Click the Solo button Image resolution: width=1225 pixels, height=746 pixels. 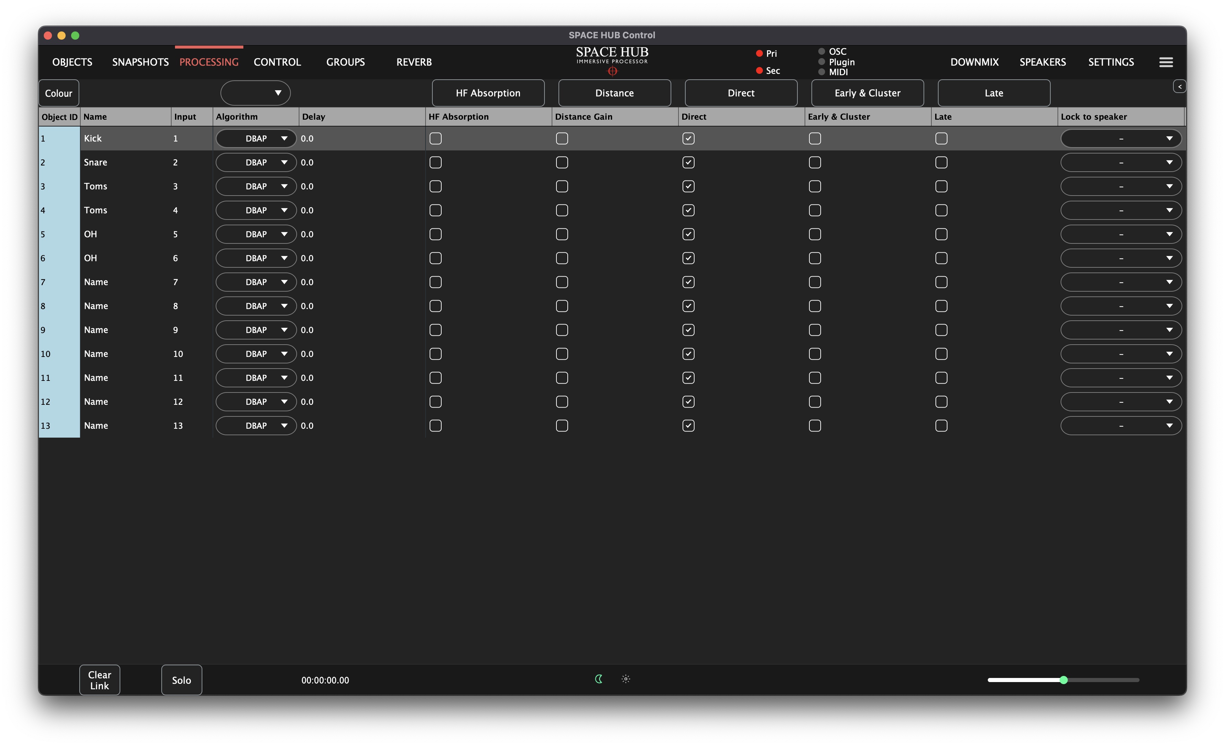[x=181, y=680]
